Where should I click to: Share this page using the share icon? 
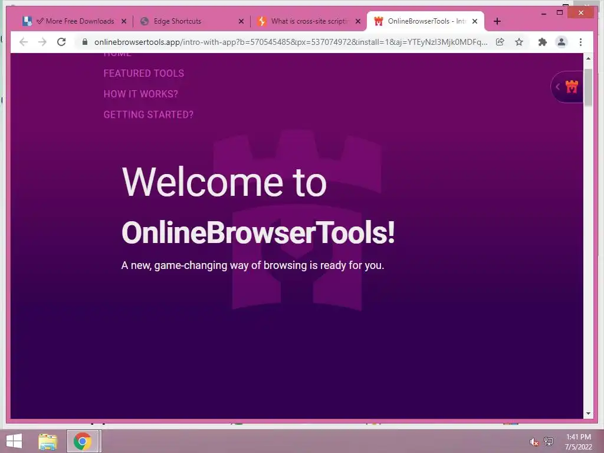click(x=500, y=42)
